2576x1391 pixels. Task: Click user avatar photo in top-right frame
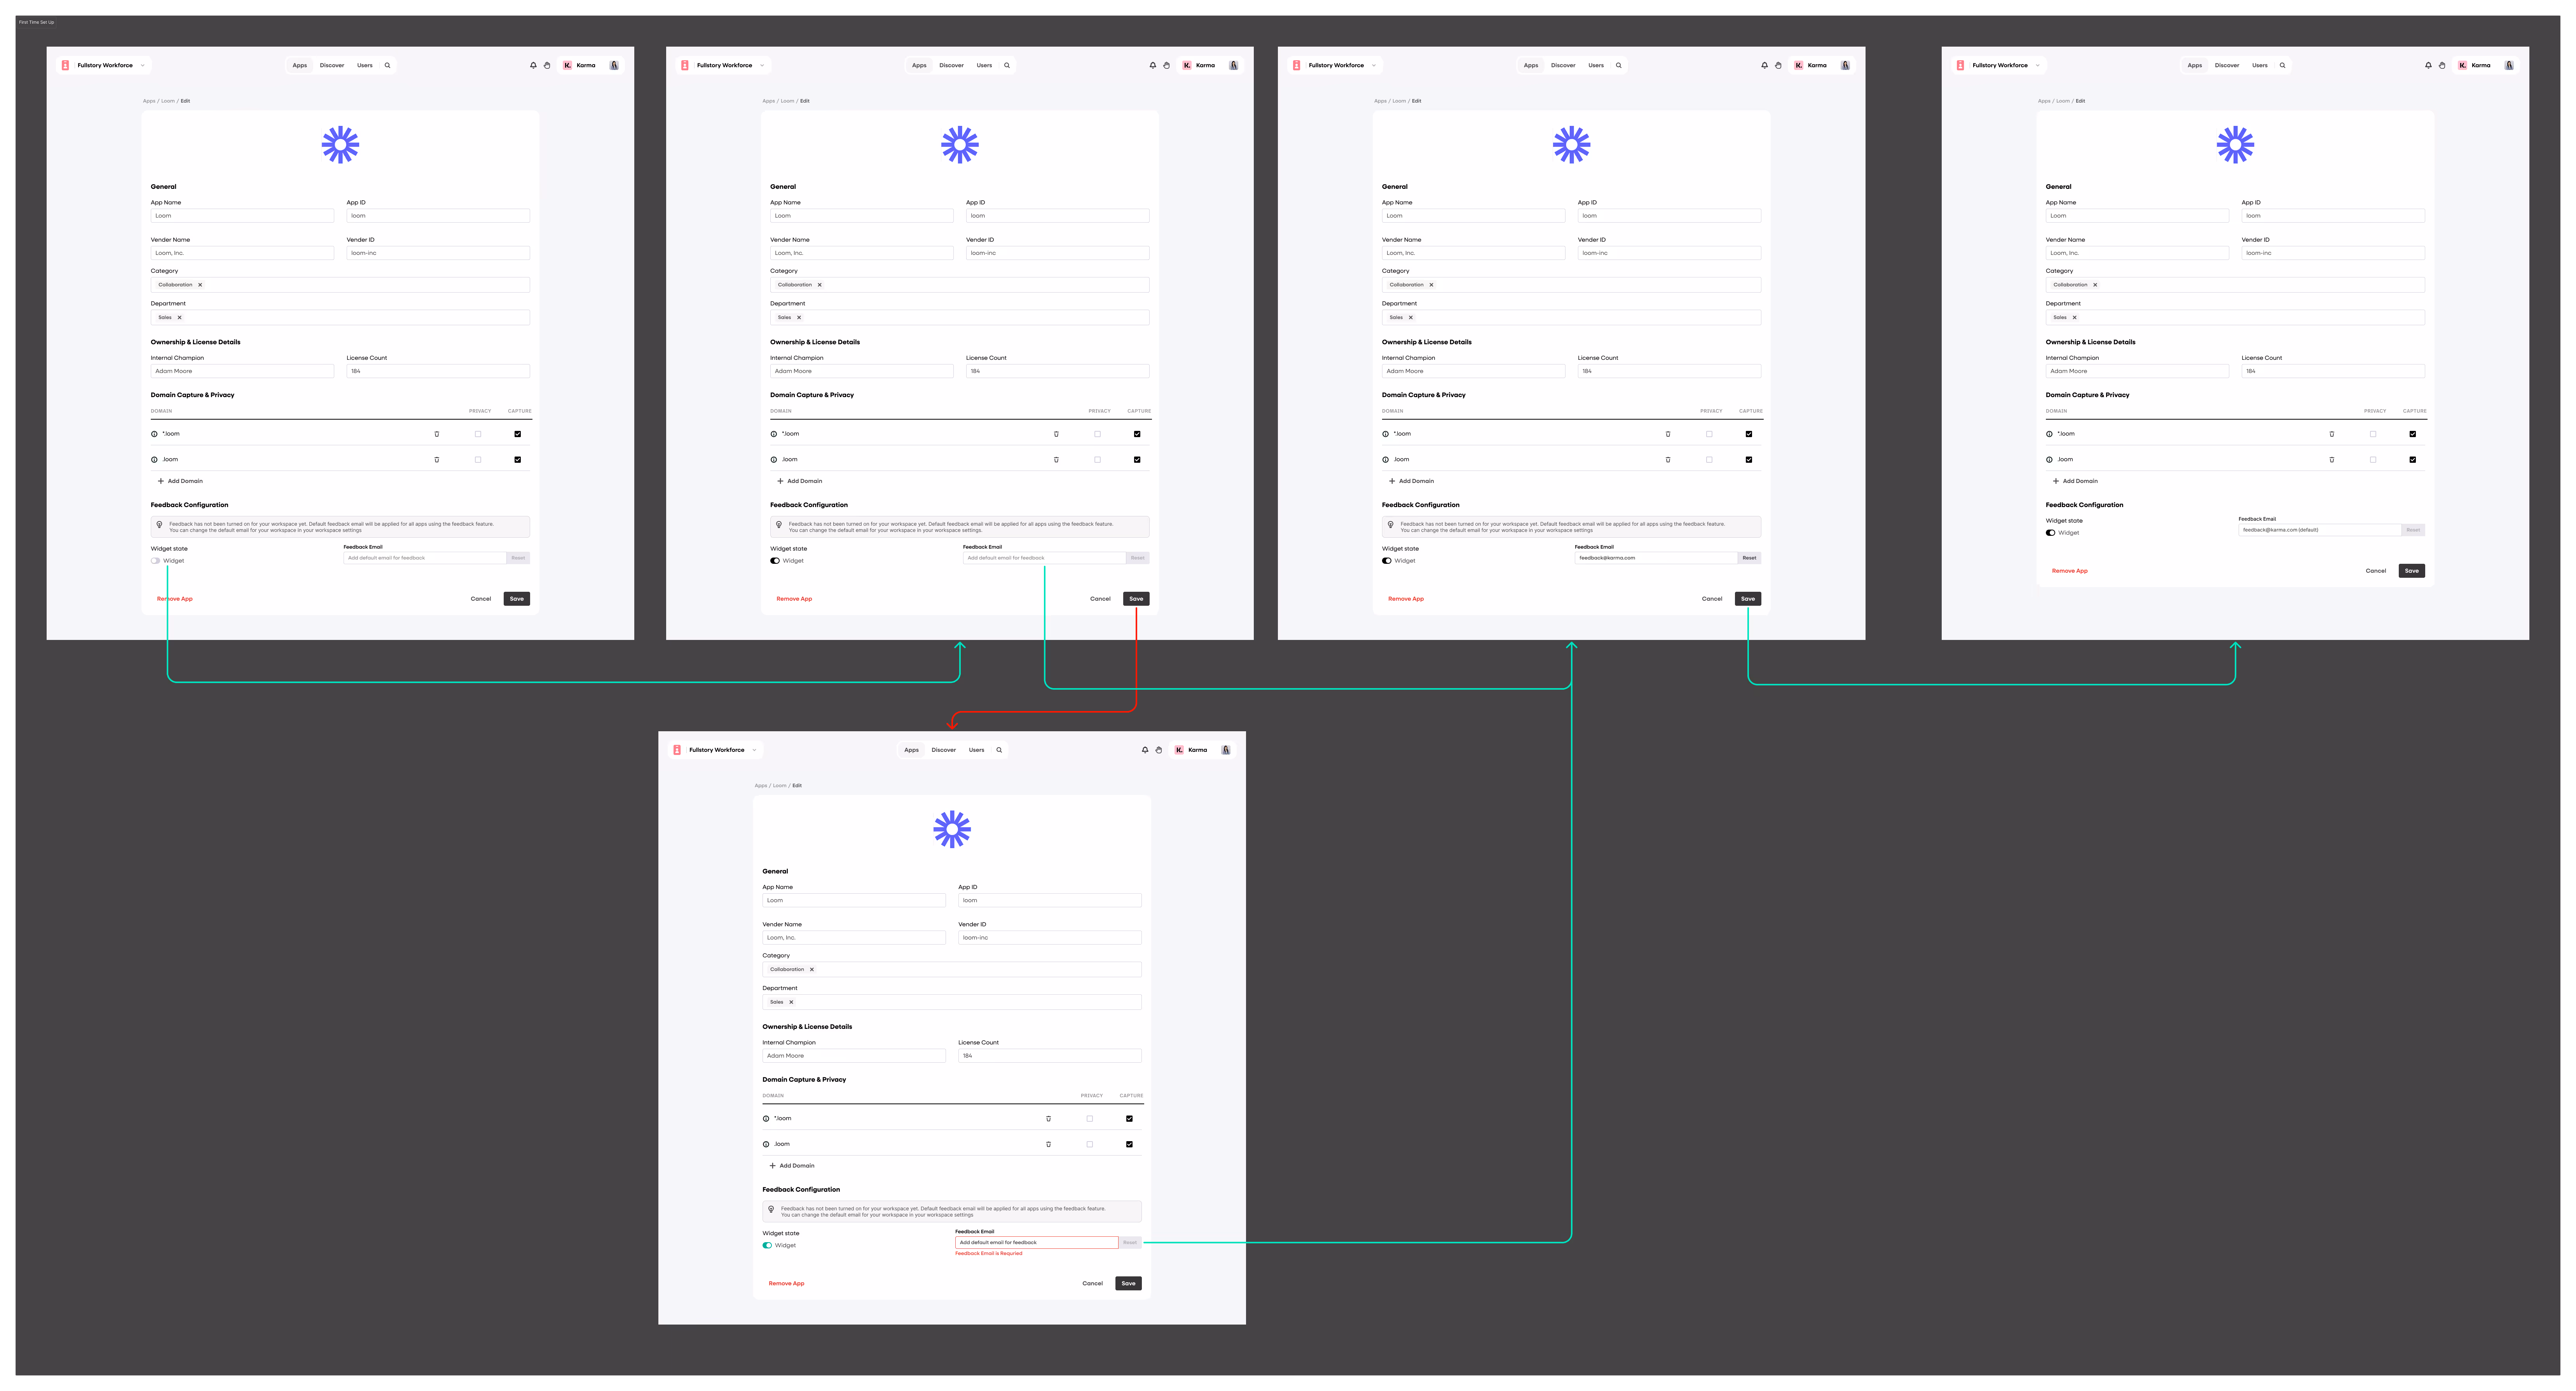tap(2509, 65)
